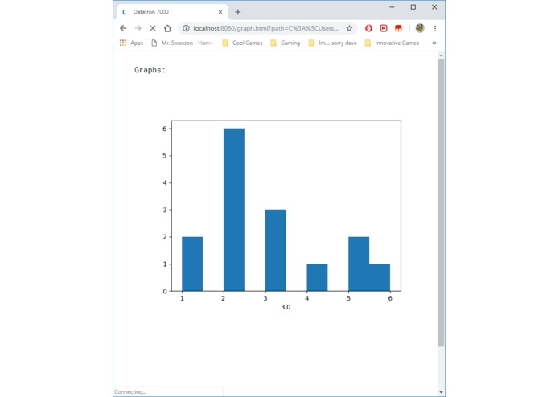Bookmark this page with the star icon
Screen dimensions: 559x397
(x=349, y=28)
